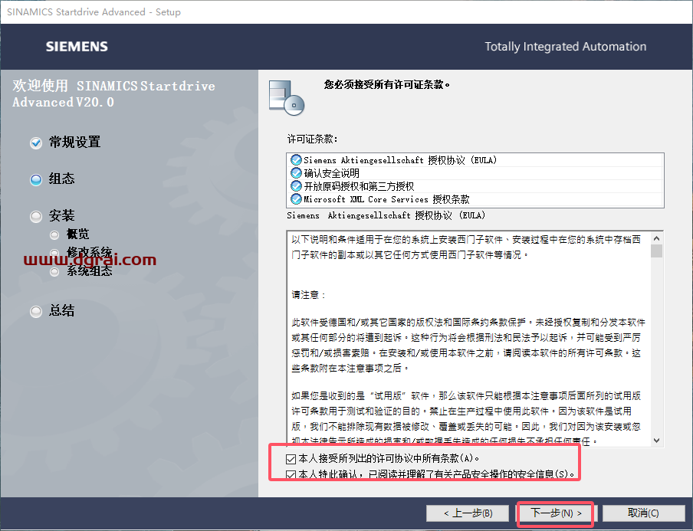The height and width of the screenshot is (531, 693).
Task: Click the 组态 step label
Action: [x=62, y=179]
